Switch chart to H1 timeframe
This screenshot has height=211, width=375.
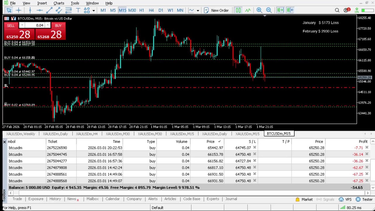[x=142, y=10]
